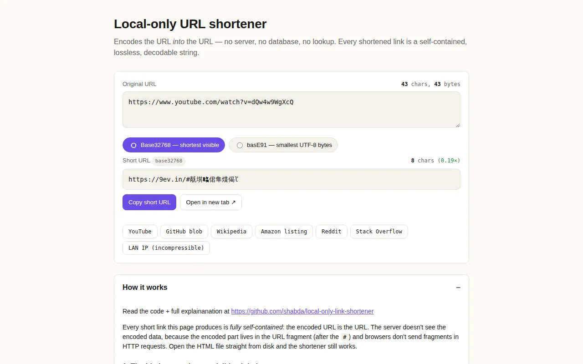Load the YouTube example preset
The width and height of the screenshot is (583, 364).
[140, 231]
